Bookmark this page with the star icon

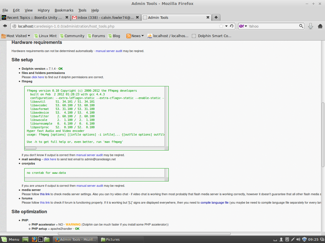click(221, 26)
